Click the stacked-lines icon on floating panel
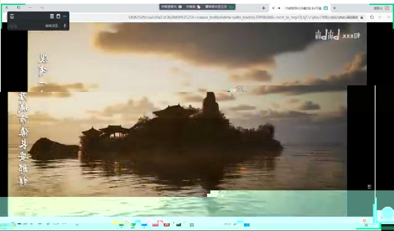394x231 pixels. click(52, 16)
